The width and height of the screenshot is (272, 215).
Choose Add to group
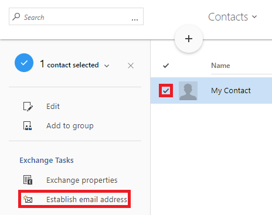click(70, 126)
